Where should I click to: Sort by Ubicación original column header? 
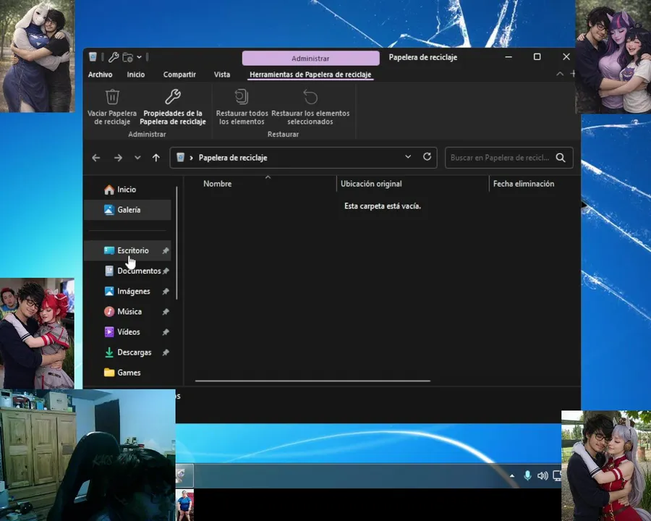(x=371, y=184)
